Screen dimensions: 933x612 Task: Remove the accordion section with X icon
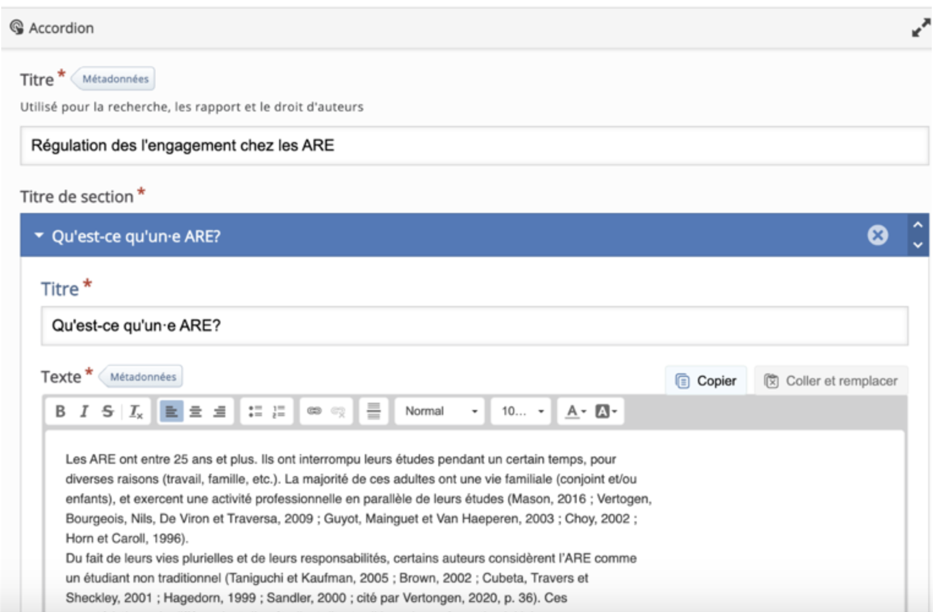[877, 235]
